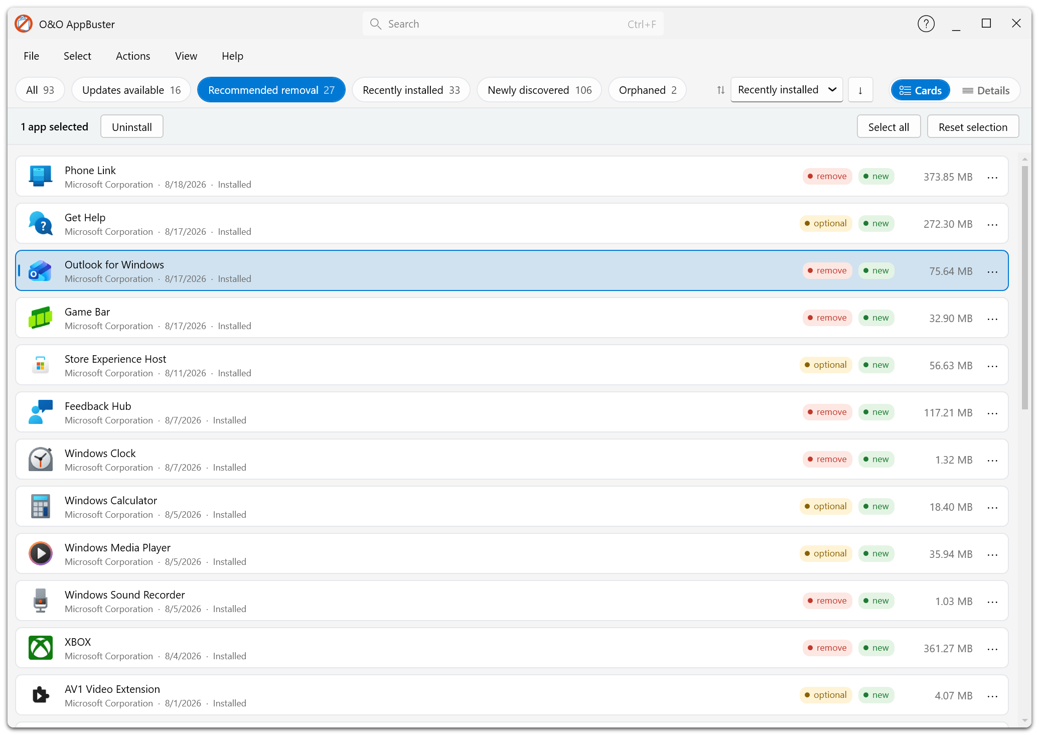Open more options for XBOX

[x=992, y=649]
